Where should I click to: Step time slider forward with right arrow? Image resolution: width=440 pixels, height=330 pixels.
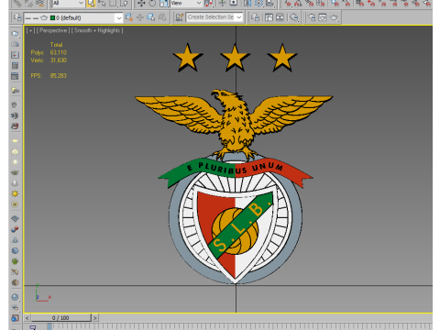point(95,318)
